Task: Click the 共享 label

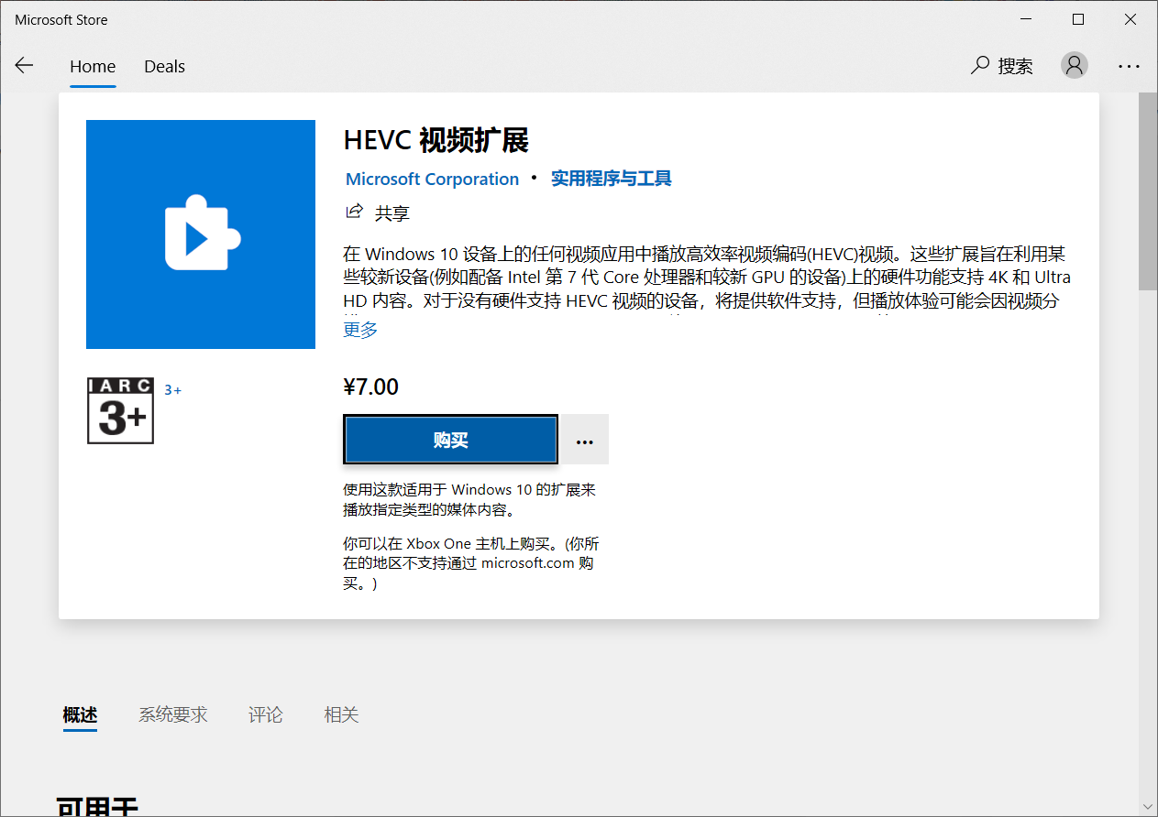Action: pyautogui.click(x=392, y=213)
